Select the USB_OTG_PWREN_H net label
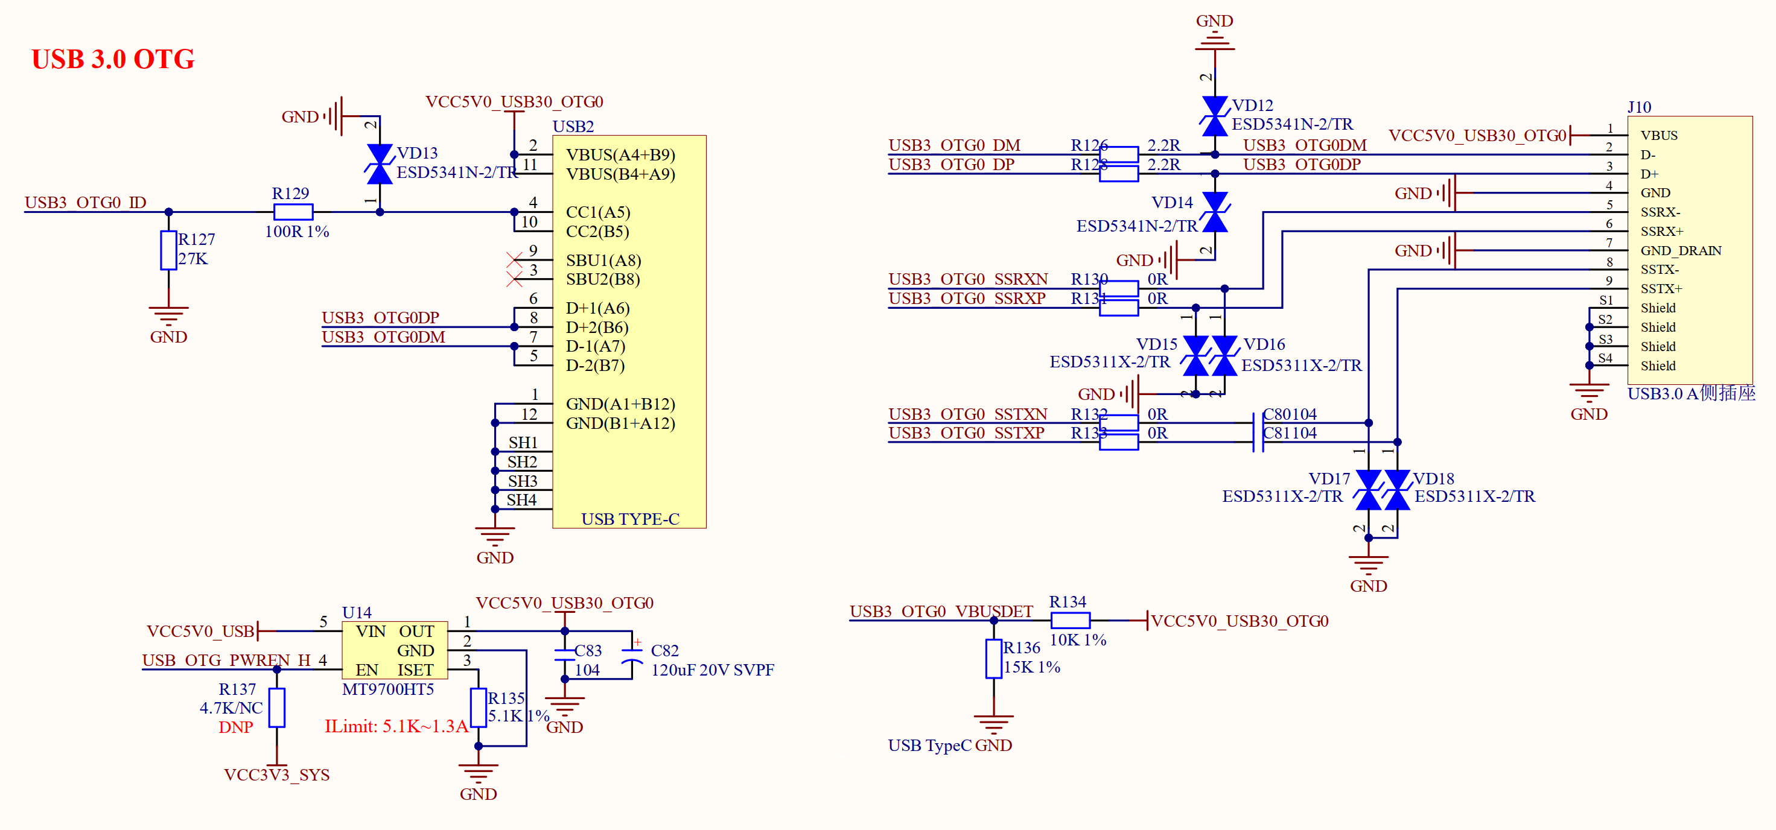Image resolution: width=1776 pixels, height=830 pixels. pos(226,660)
